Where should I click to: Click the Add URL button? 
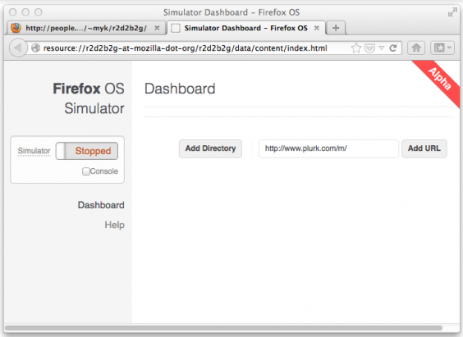(x=424, y=148)
